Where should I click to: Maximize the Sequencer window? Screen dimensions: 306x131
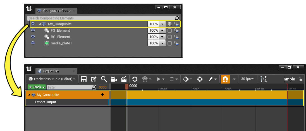click(289, 67)
